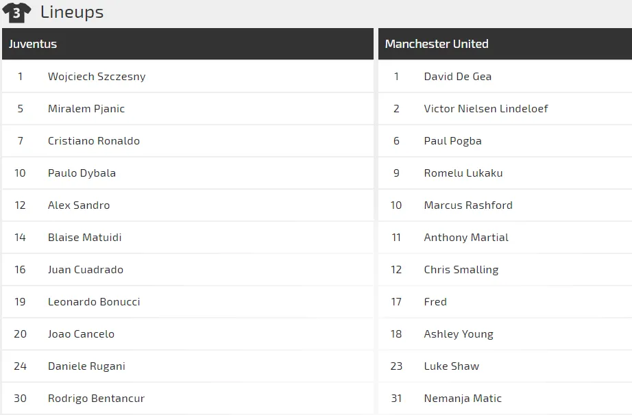Click Marcus Rashford's name

pyautogui.click(x=468, y=205)
